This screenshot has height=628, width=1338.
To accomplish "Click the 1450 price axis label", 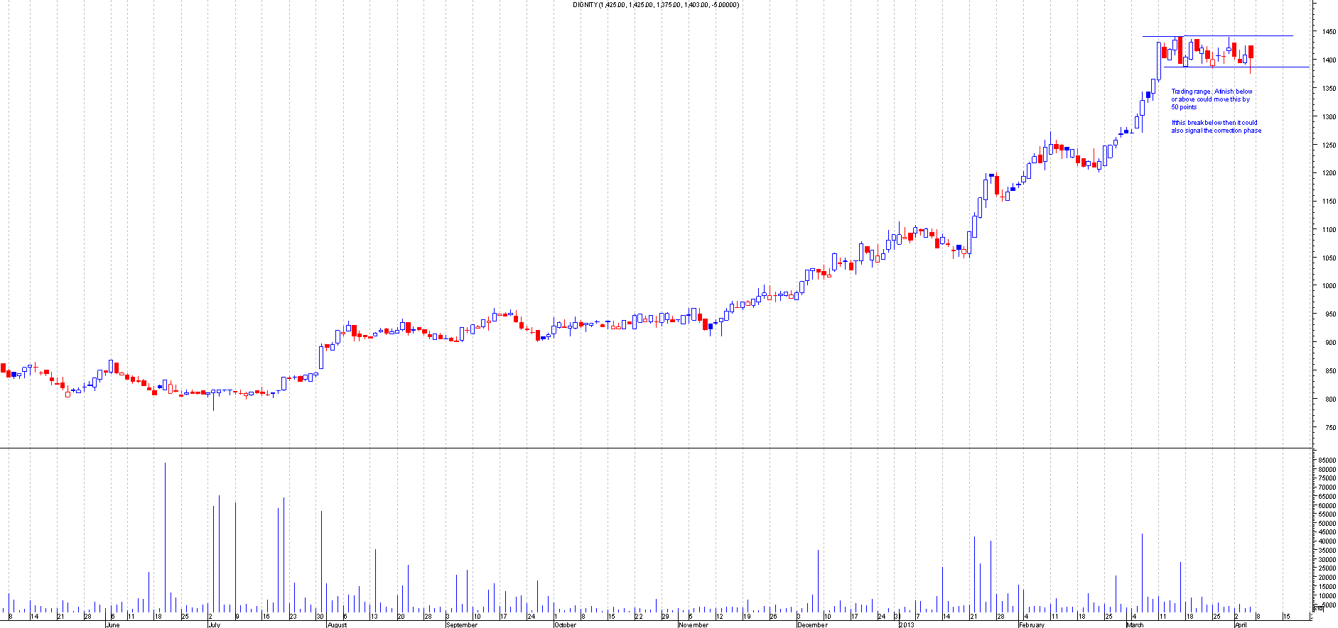I will click(1328, 32).
